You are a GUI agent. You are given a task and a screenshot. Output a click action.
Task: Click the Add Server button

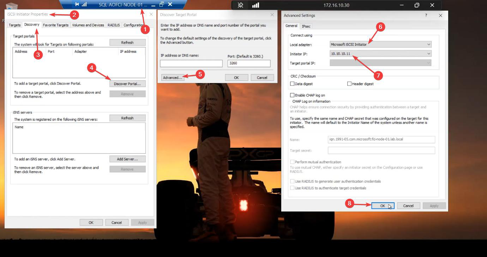coord(127,159)
